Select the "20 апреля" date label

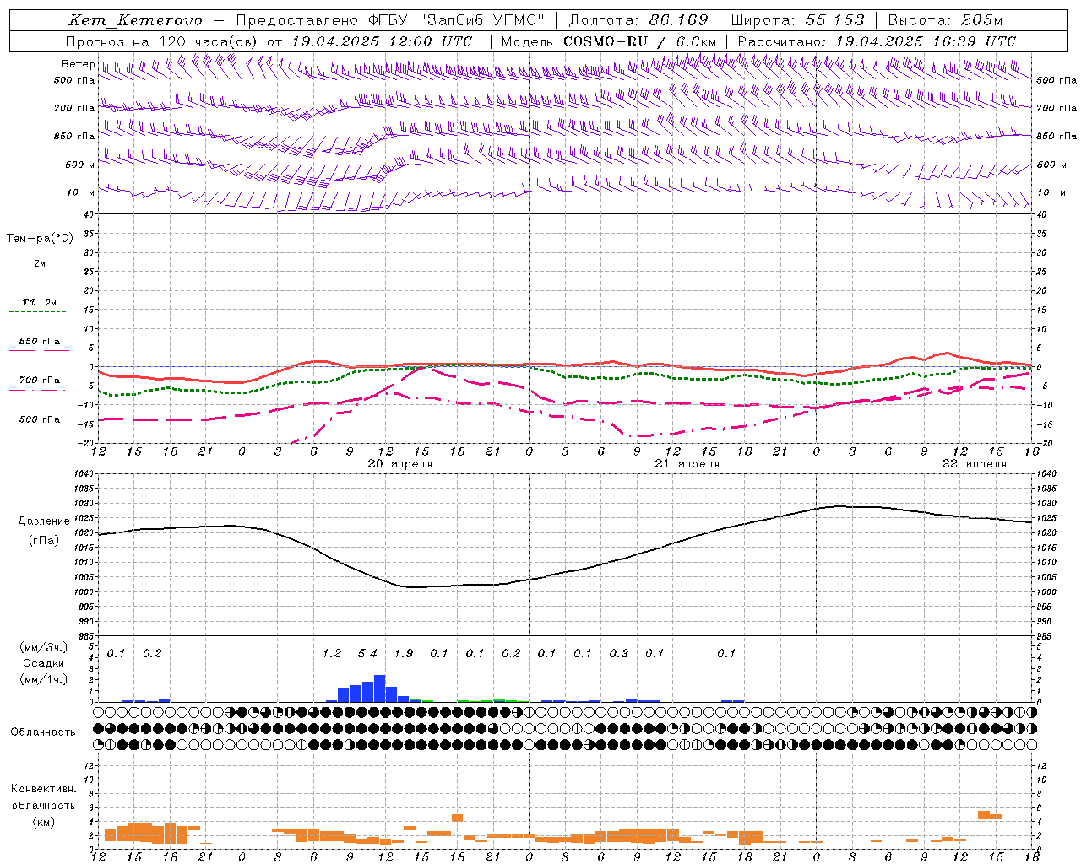[x=399, y=464]
